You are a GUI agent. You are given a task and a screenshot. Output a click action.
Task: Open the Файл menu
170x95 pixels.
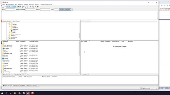click(4, 5)
